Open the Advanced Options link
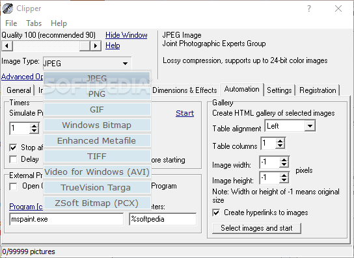 22,77
